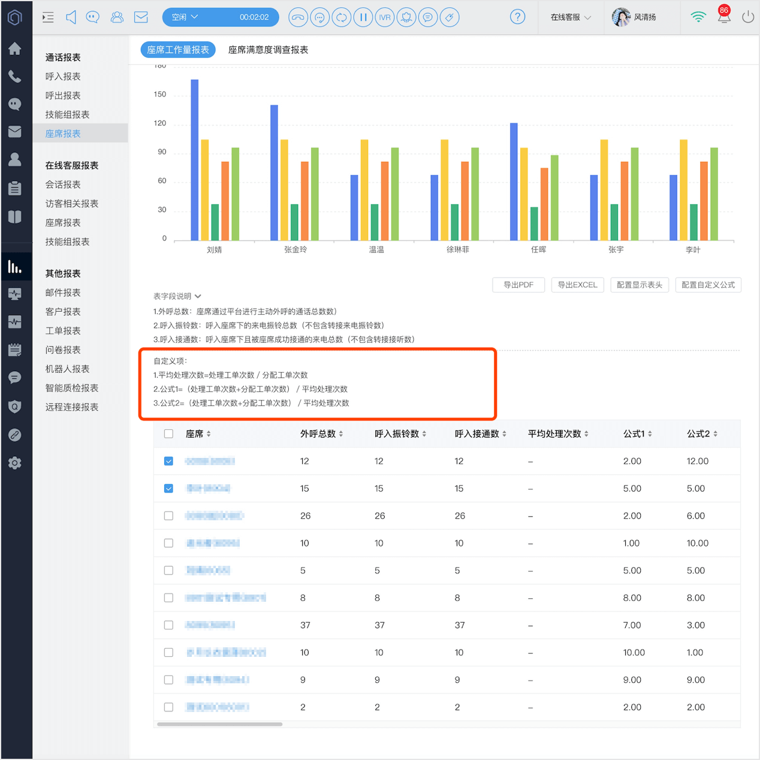This screenshot has height=760, width=760.
Task: Check the row with 外呼总数 5
Action: click(x=168, y=571)
